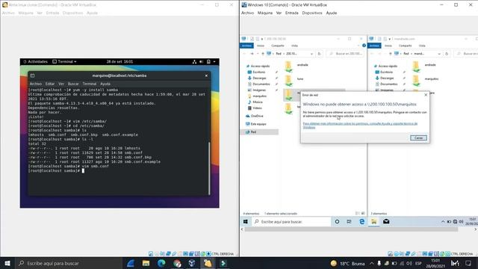Click the GNOME volume icon

201,61
